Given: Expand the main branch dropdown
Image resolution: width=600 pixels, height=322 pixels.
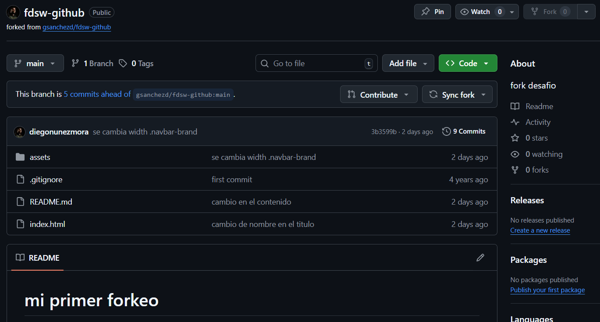Looking at the screenshot, I should coord(35,64).
